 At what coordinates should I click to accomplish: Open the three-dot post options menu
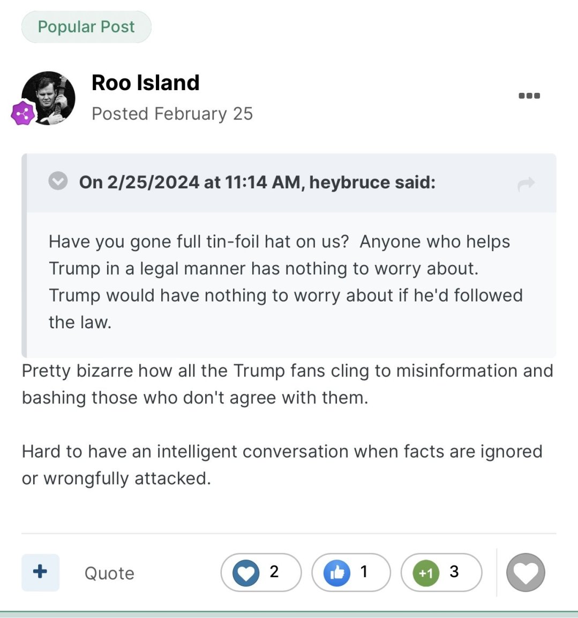click(x=529, y=95)
